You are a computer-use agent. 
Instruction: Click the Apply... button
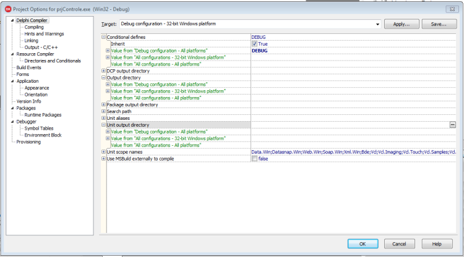pos(402,24)
